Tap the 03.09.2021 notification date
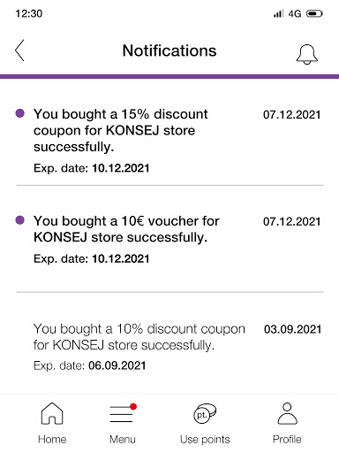 click(292, 329)
